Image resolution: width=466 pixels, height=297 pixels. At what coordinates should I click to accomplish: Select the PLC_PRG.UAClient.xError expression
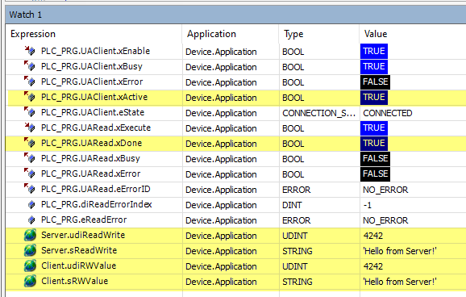92,82
